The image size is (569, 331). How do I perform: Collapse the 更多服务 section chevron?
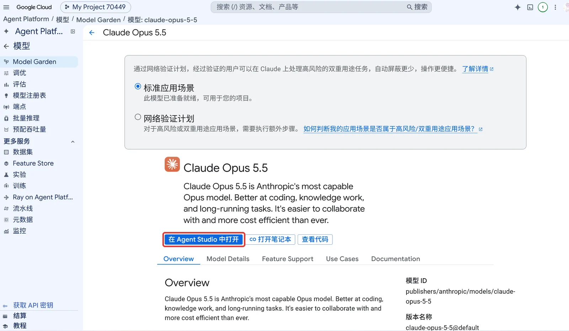(x=73, y=142)
